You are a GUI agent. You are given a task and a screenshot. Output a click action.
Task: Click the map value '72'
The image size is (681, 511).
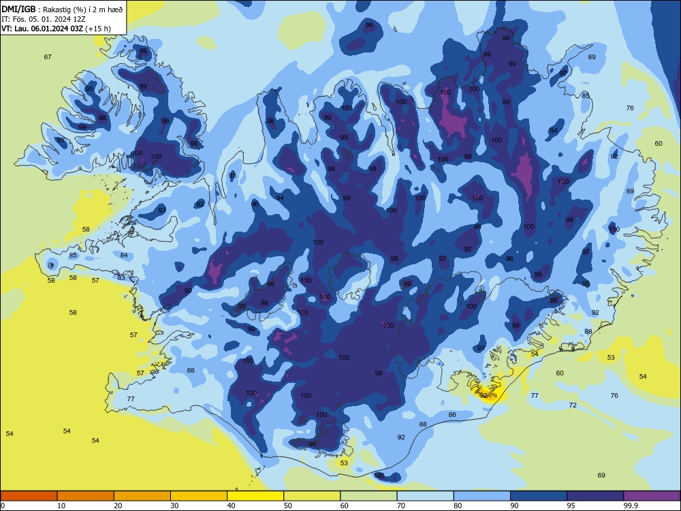point(573,405)
